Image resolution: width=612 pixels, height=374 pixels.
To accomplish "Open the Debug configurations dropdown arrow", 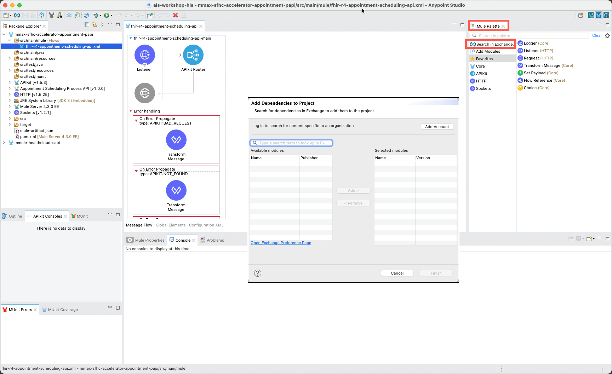I will (x=101, y=16).
